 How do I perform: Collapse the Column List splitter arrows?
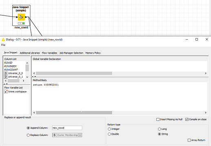pyautogui.click(x=6, y=84)
